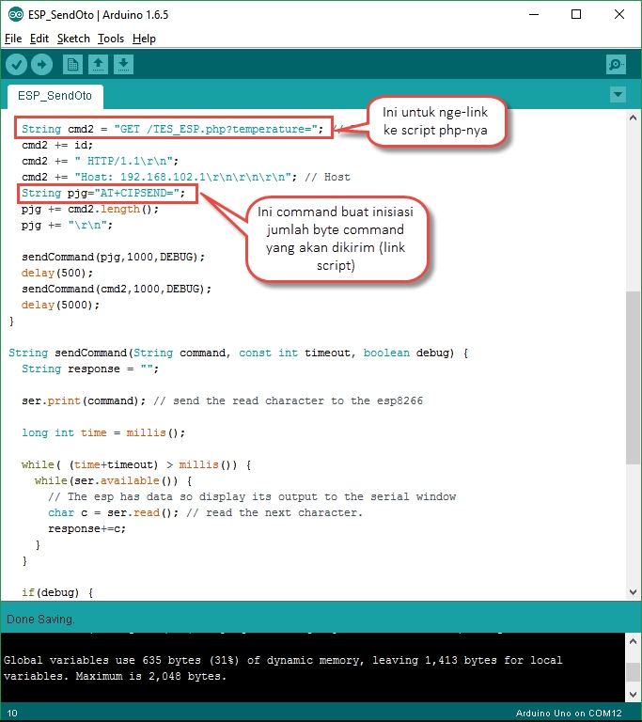Click the Upload arrow icon
This screenshot has width=642, height=722.
point(42,64)
